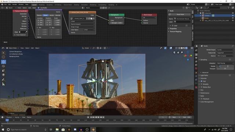Image resolution: width=235 pixels, height=132 pixels.
Task: Enable the Max checkbox in Mapping node
Action: [x=50, y=28]
